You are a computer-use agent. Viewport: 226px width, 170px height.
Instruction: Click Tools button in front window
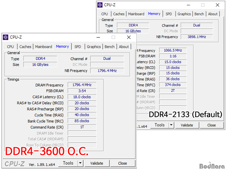click(x=68, y=163)
